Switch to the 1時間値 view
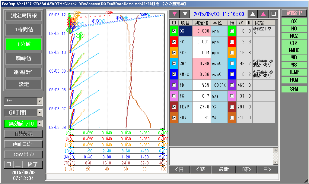This screenshot has width=309, height=184. pyautogui.click(x=24, y=30)
